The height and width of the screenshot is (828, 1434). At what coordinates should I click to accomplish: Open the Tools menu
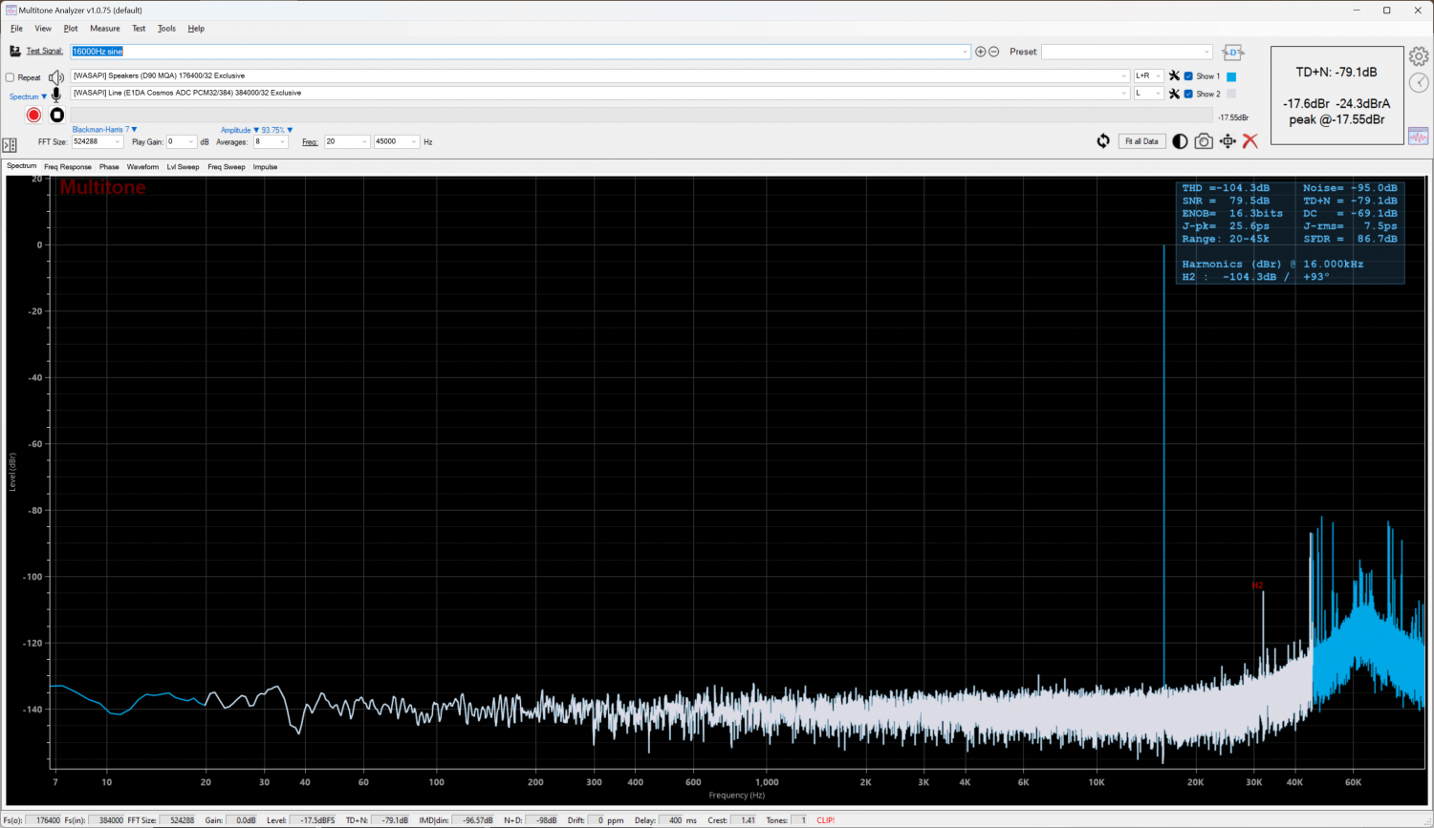pos(166,29)
